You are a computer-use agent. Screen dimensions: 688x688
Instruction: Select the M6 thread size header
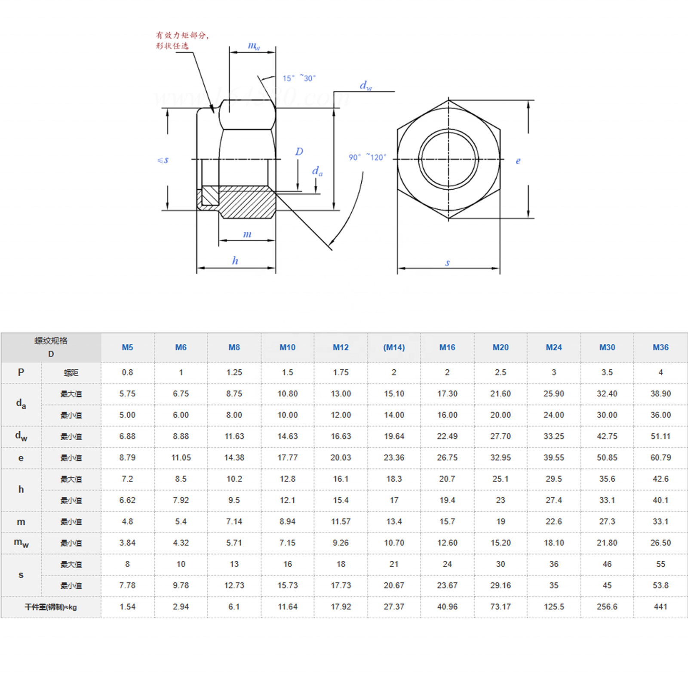point(181,347)
